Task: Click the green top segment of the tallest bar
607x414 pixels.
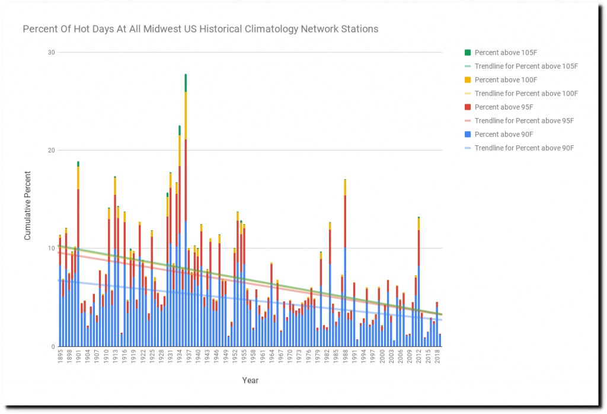Action: (186, 82)
